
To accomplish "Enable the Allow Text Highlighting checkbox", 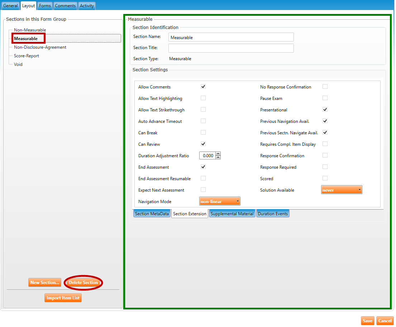I will 203,98.
